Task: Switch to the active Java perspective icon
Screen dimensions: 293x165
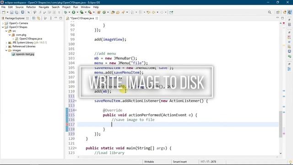Action: click(289, 12)
